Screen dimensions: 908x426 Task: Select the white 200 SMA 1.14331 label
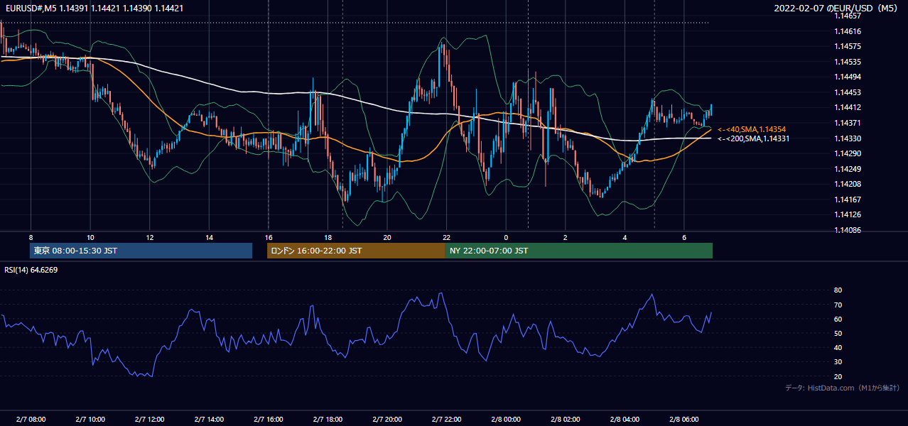[x=753, y=138]
